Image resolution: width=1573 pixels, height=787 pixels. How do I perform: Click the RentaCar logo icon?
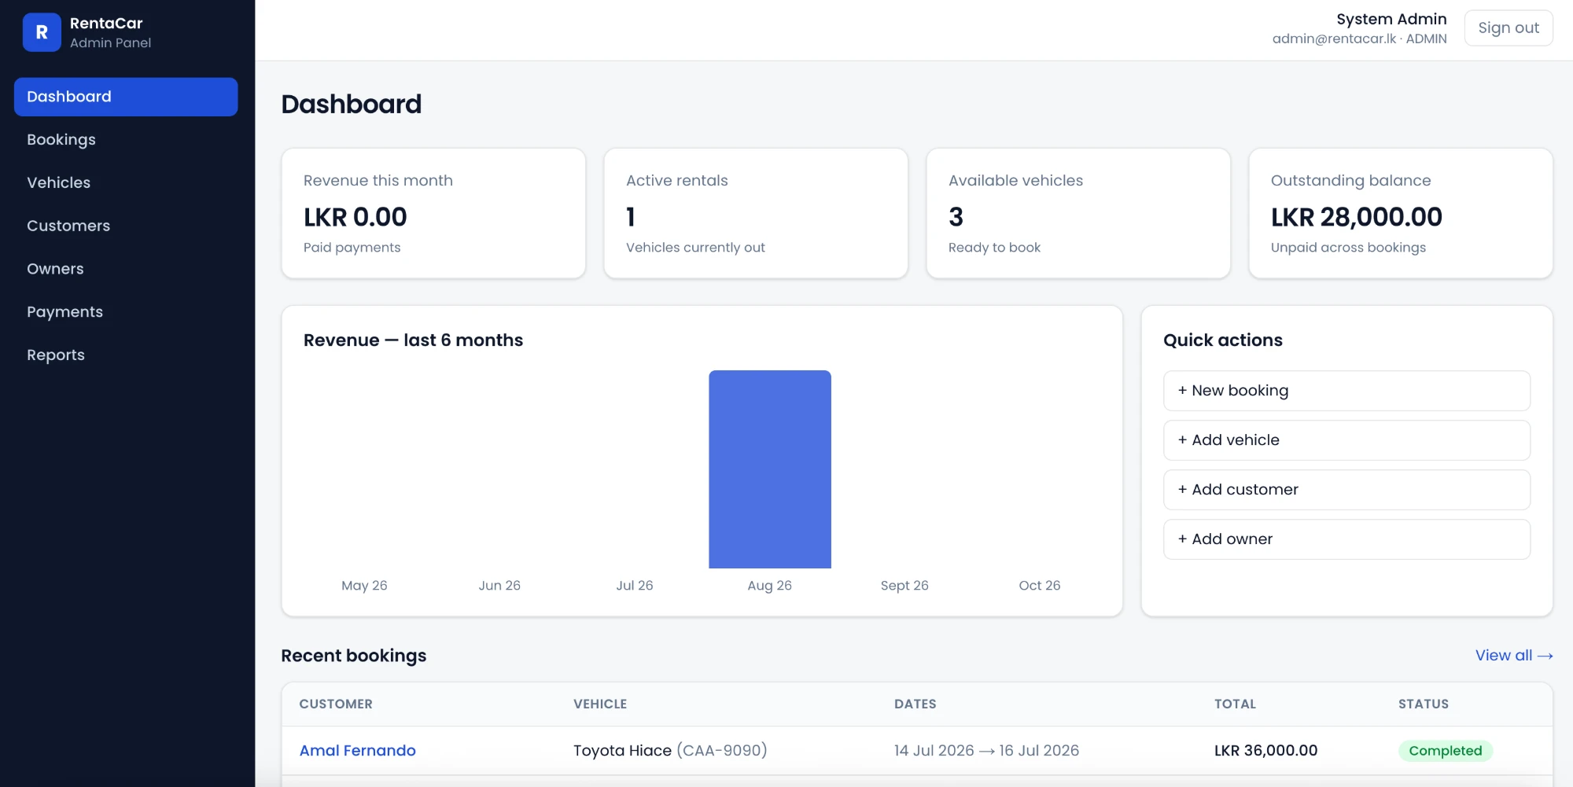42,32
